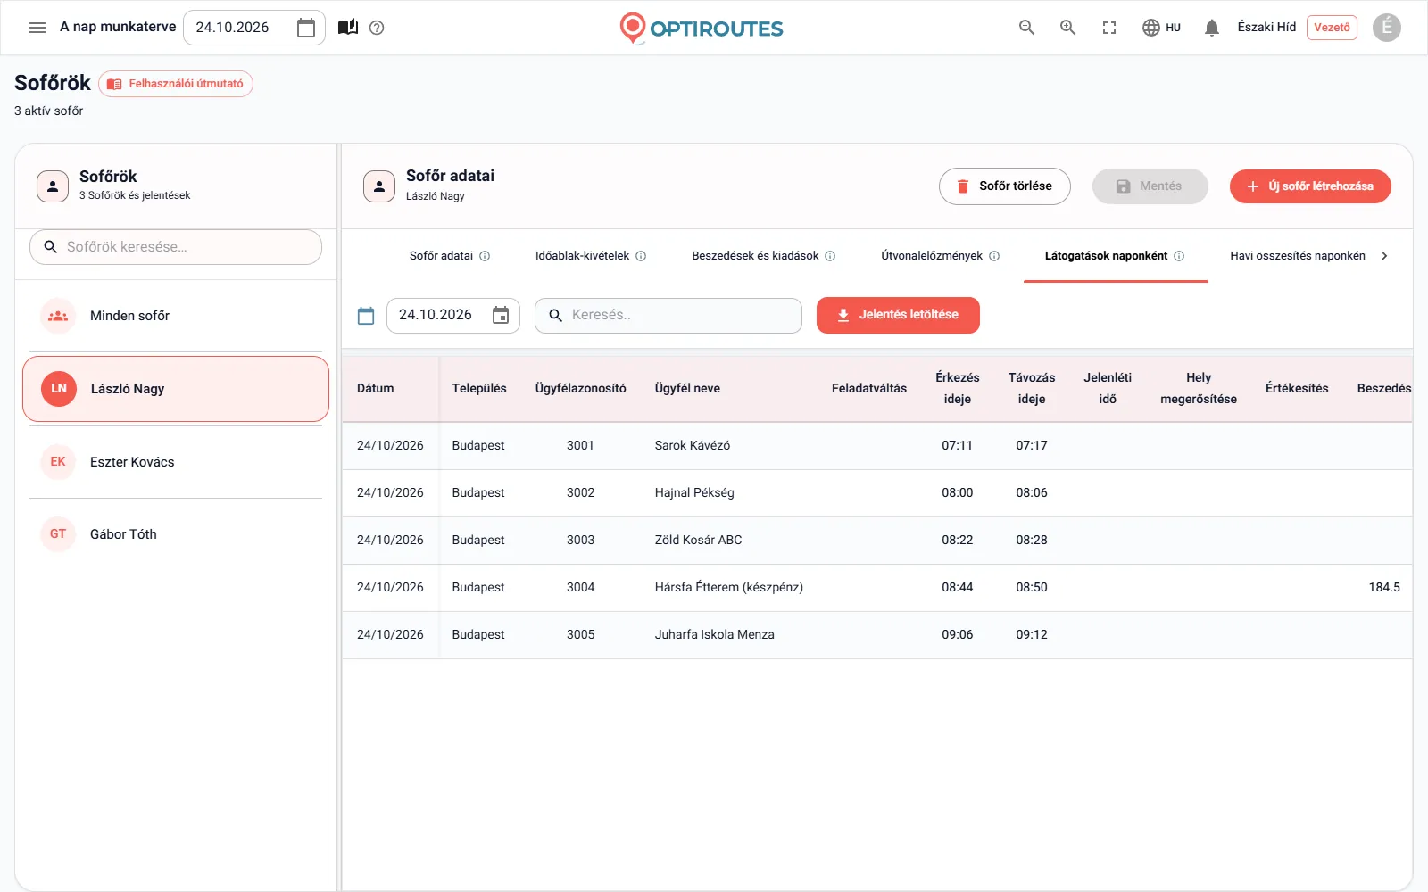The height and width of the screenshot is (892, 1428).
Task: Open calendar picker in visits date field
Action: (x=501, y=315)
